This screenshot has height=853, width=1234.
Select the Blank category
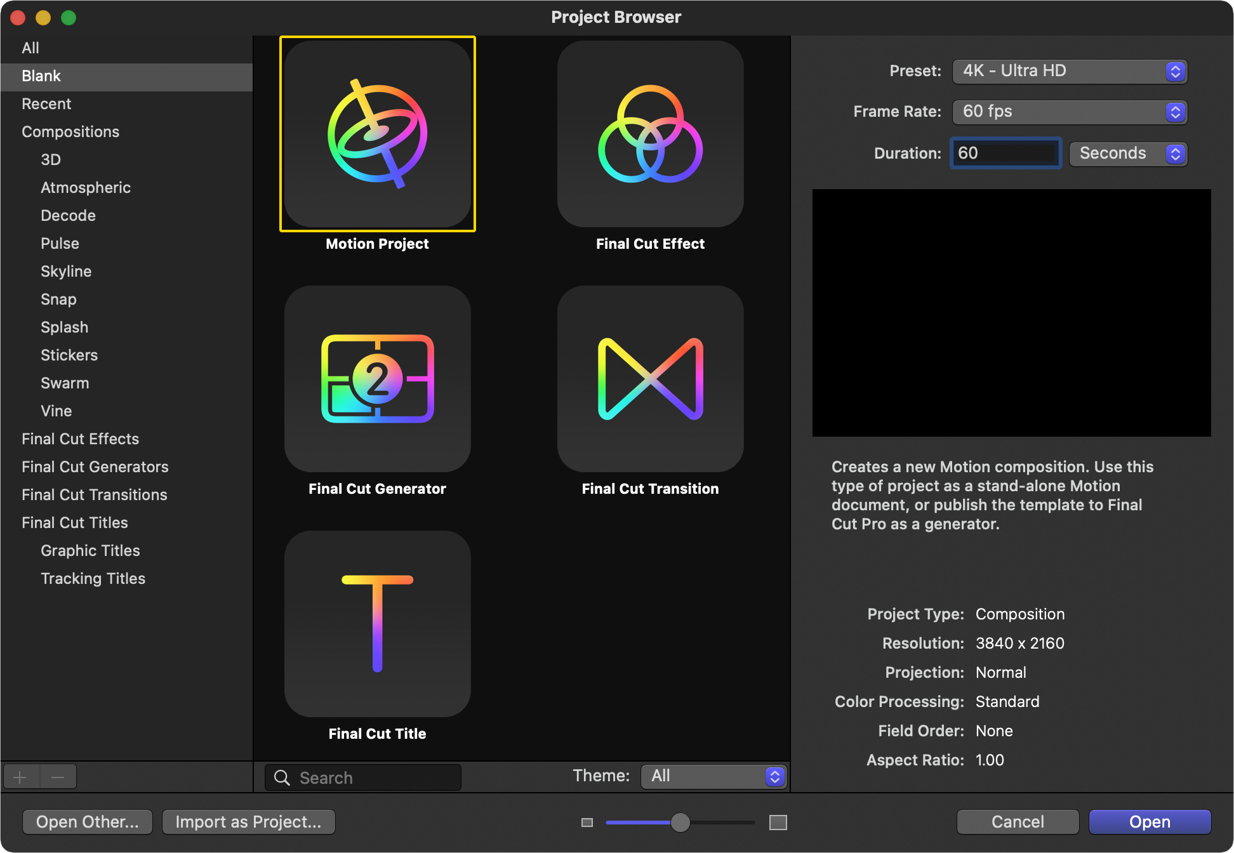click(126, 76)
